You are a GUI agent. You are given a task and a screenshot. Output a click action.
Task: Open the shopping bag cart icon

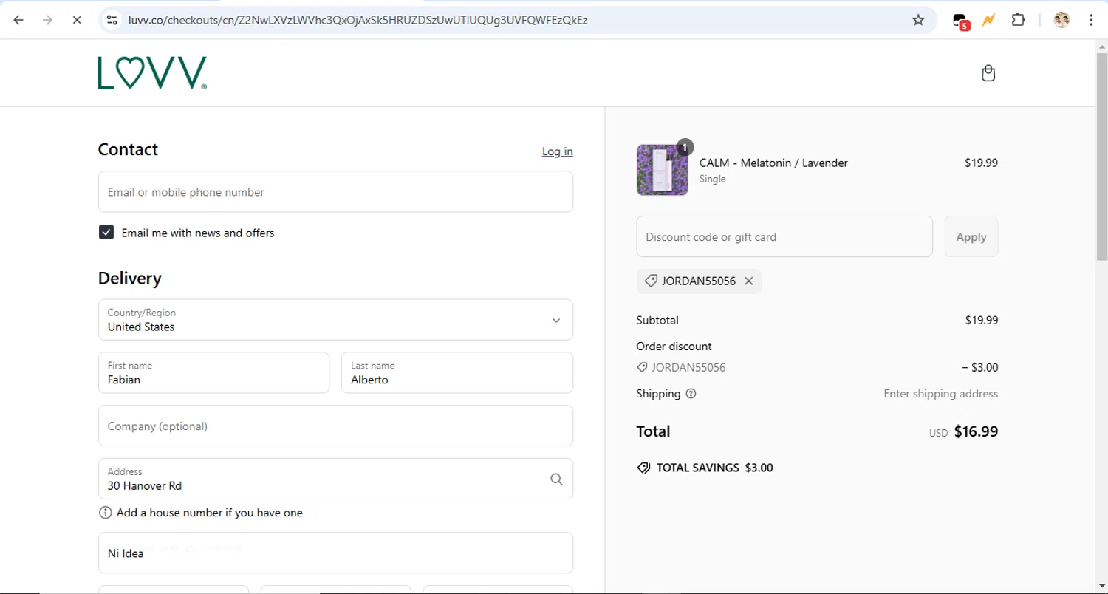[988, 73]
